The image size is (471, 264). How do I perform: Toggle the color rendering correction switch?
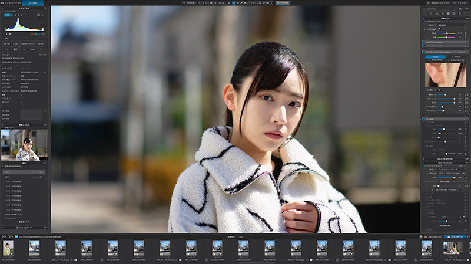(x=424, y=166)
